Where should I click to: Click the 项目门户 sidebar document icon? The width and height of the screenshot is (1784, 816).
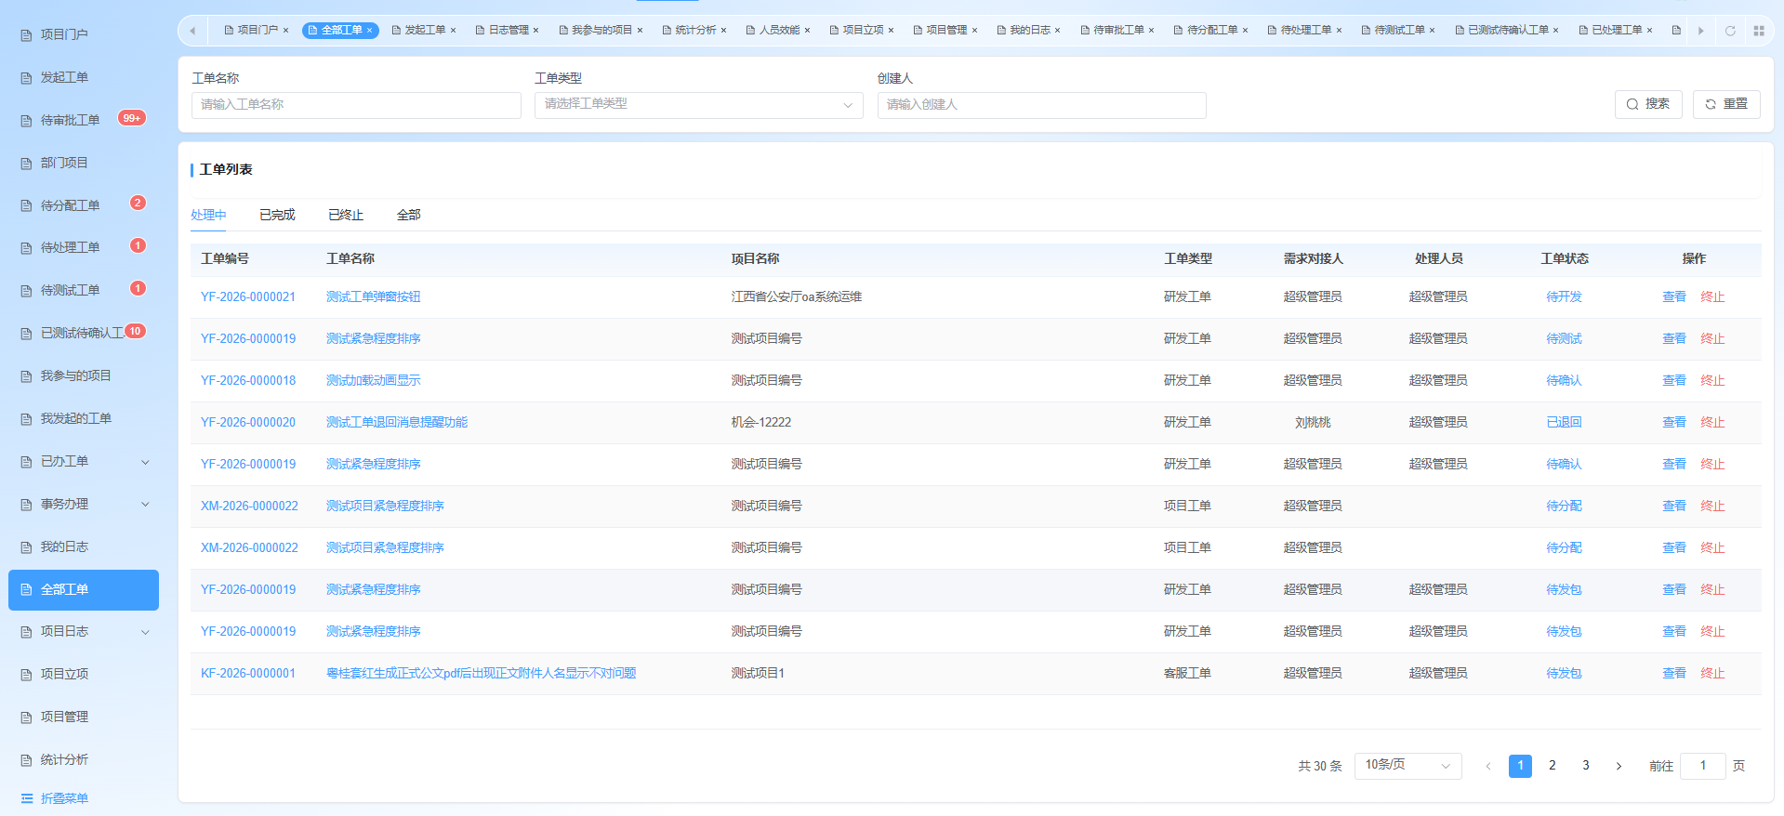pyautogui.click(x=26, y=35)
